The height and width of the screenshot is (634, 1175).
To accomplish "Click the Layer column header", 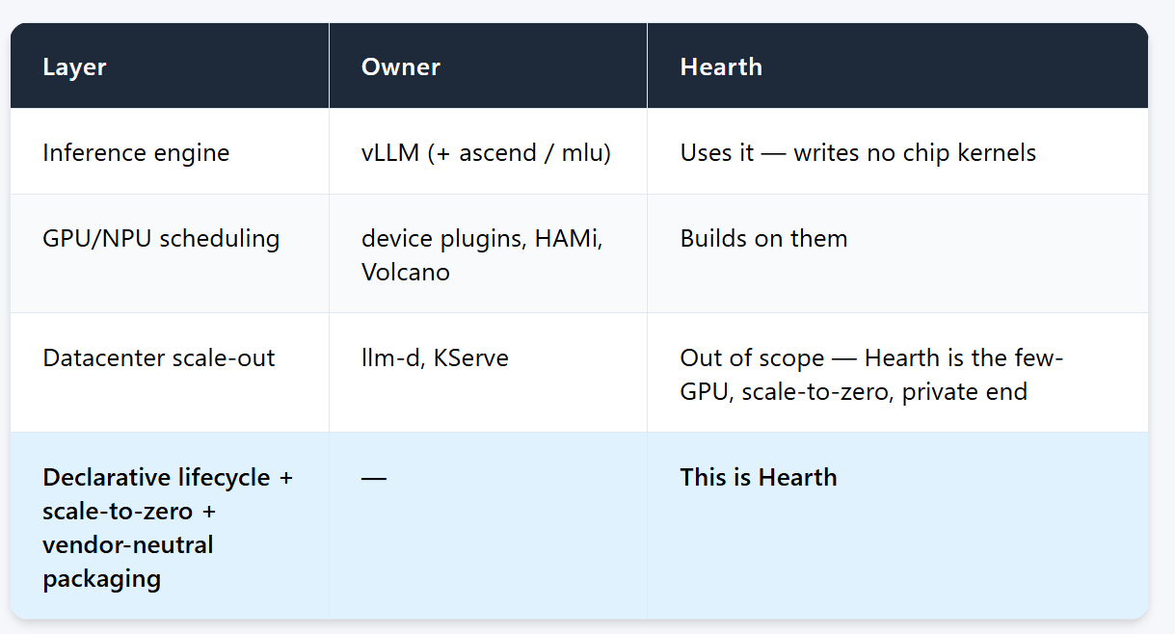I will pyautogui.click(x=170, y=66).
